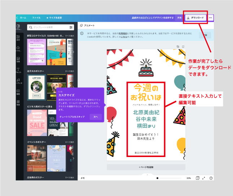The height and width of the screenshot is (196, 233).
Task: Click in the template search field
Action: pyautogui.click(x=50, y=27)
